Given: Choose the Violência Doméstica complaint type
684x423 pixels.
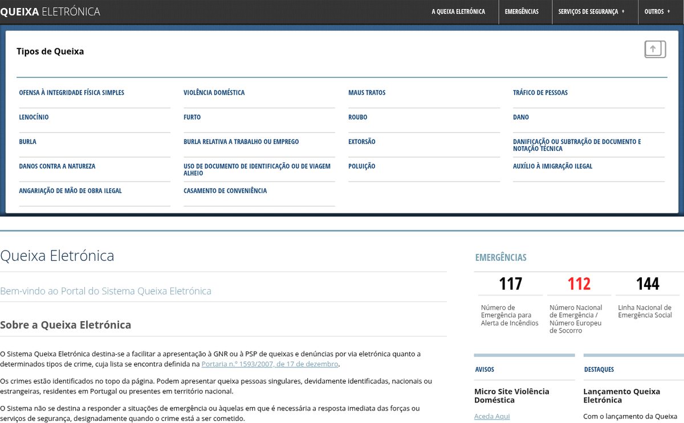Looking at the screenshot, I should tap(214, 93).
